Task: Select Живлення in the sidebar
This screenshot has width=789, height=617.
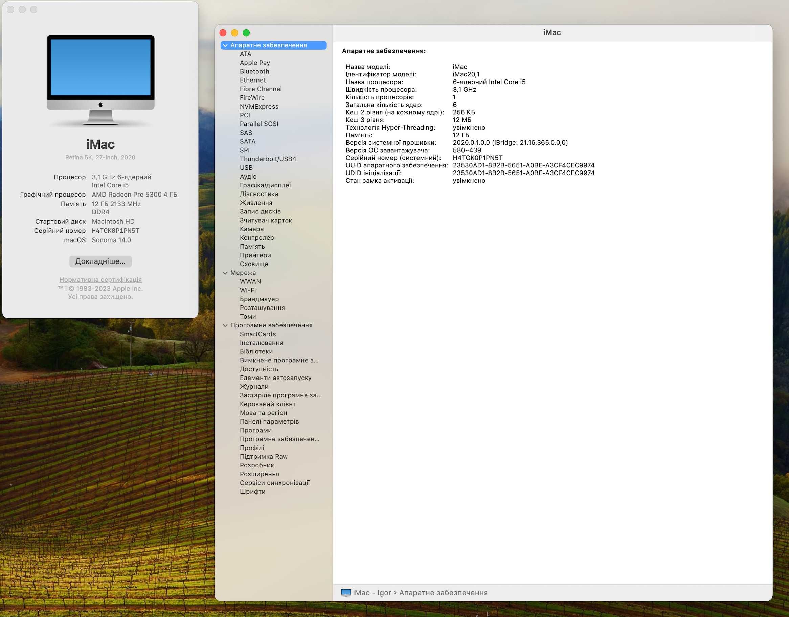Action: (x=256, y=203)
